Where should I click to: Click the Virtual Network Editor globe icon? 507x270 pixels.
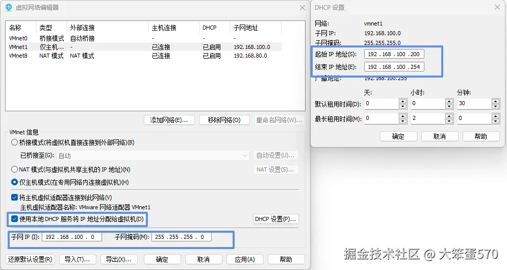click(x=9, y=8)
